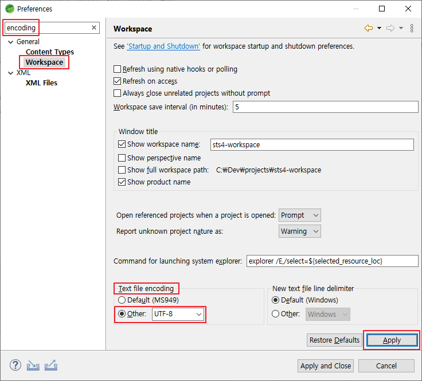
Task: Select Other line delimiter radio button
Action: pyautogui.click(x=275, y=313)
